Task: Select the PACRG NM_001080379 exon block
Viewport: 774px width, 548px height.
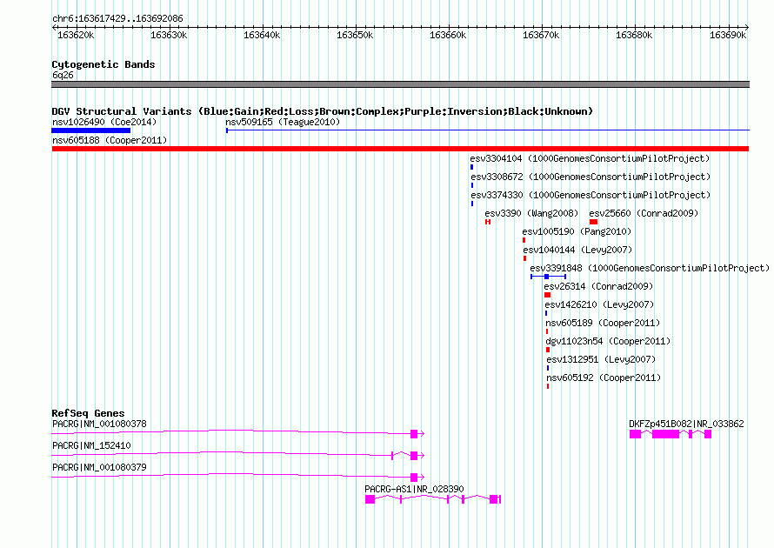Action: 414,478
